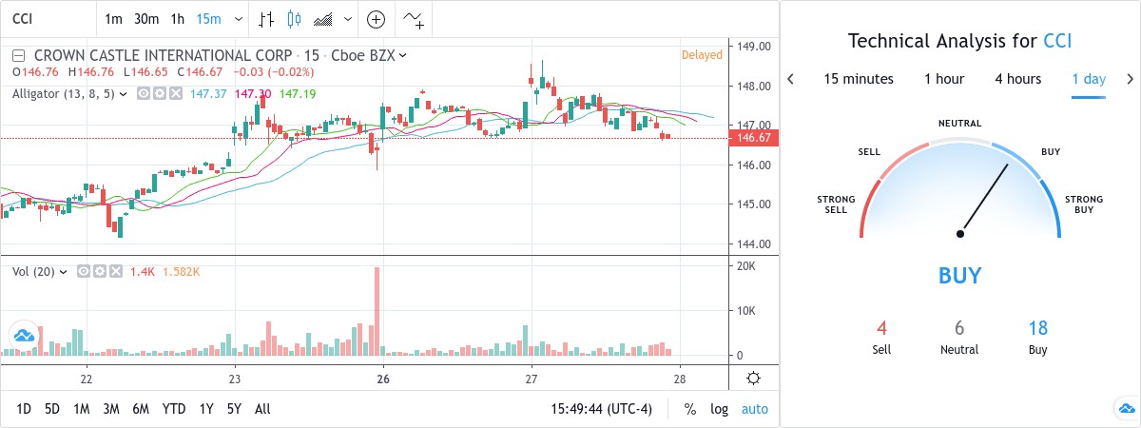Click the date 26 on the time axis
This screenshot has width=1141, height=428.
coord(383,378)
